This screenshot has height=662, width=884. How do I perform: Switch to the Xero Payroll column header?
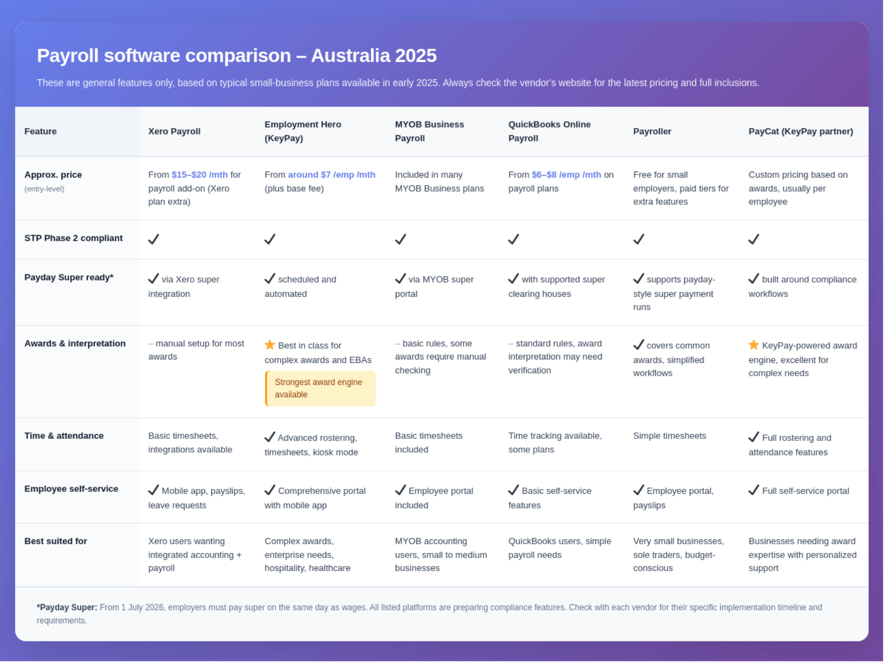point(174,131)
